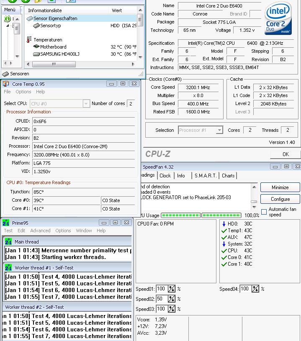Click the second CPU Usage progress bar
Screen dimensions: 301x341
point(221,215)
